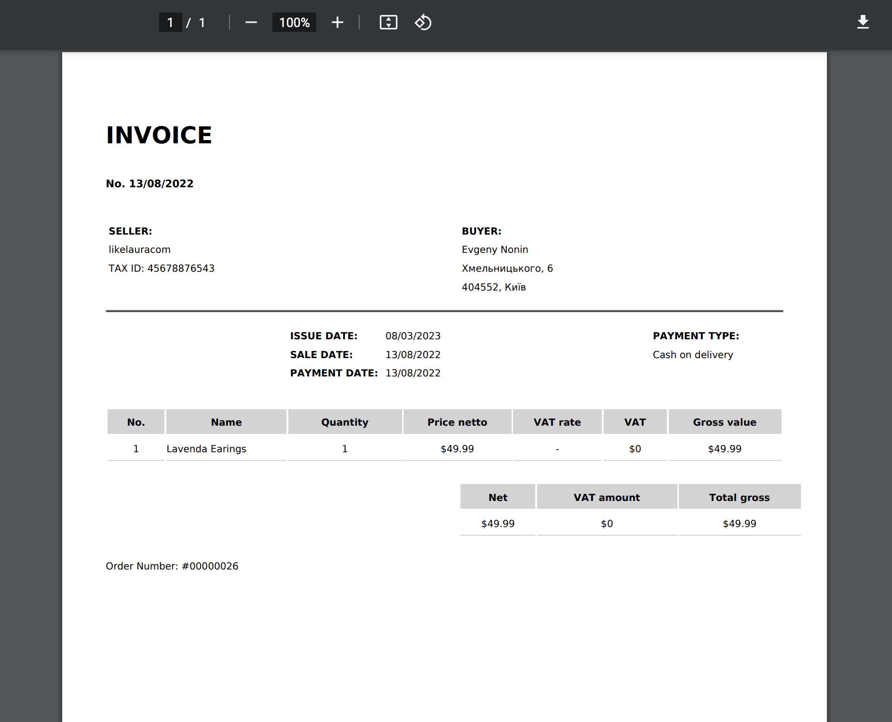This screenshot has width=892, height=722.
Task: Click the current page number field
Action: tap(170, 23)
